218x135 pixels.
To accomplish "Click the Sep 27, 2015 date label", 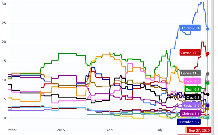I will [x=199, y=130].
